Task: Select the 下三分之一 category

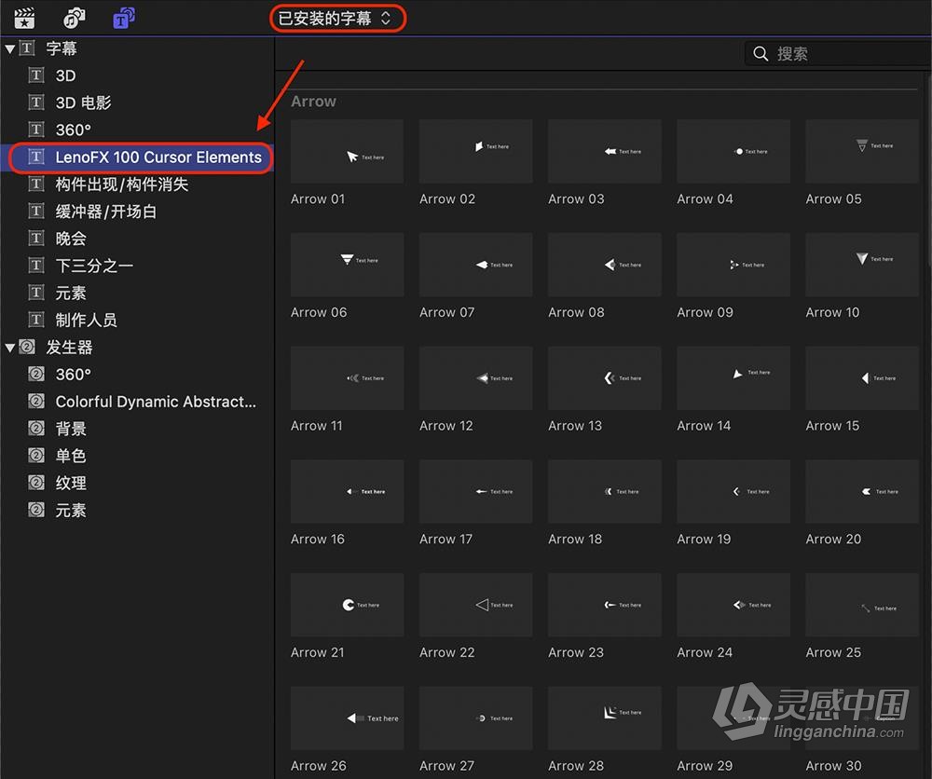Action: pos(94,266)
